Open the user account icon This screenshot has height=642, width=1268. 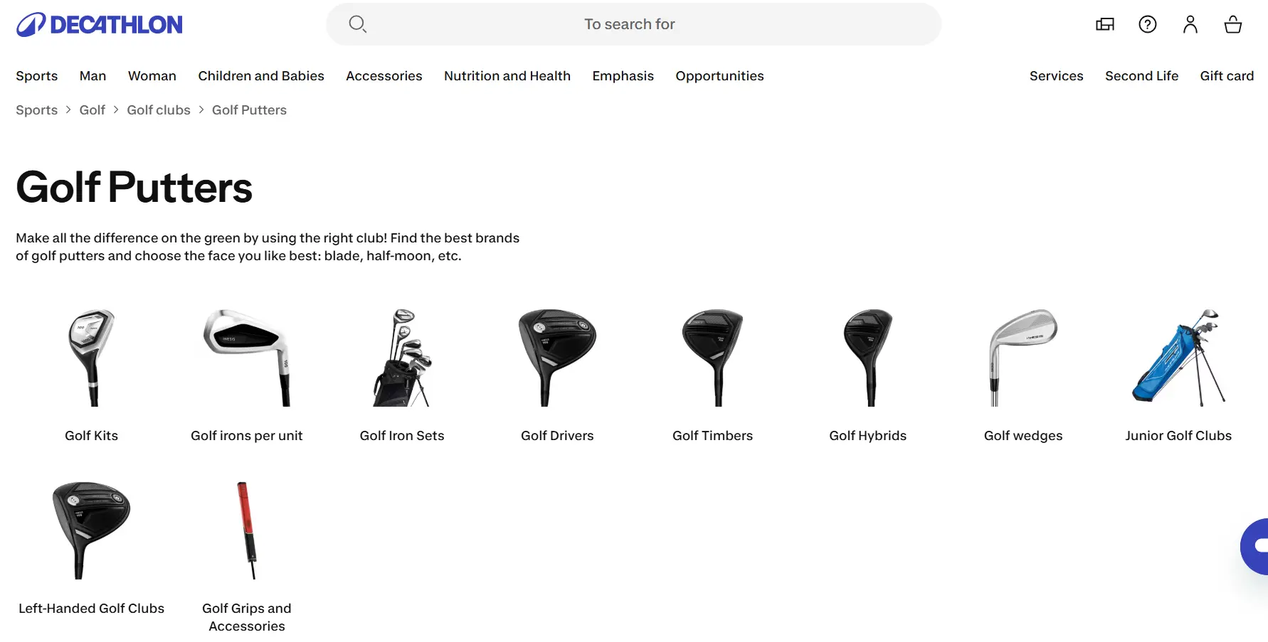1190,25
